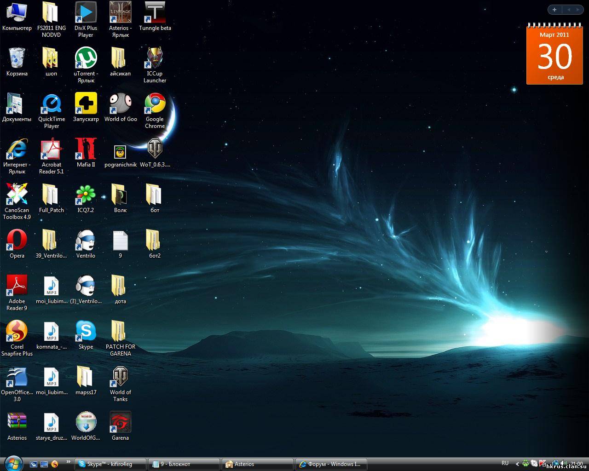Click the DivX Plus Player icon
Screen dimensions: 589x471
click(86, 13)
